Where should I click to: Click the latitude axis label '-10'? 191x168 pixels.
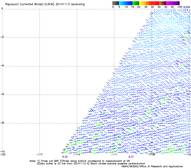tap(2, 151)
